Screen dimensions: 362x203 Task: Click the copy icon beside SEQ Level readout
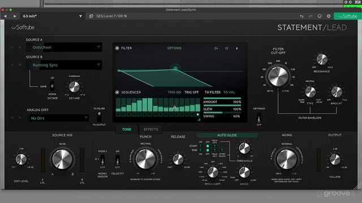click(x=91, y=16)
